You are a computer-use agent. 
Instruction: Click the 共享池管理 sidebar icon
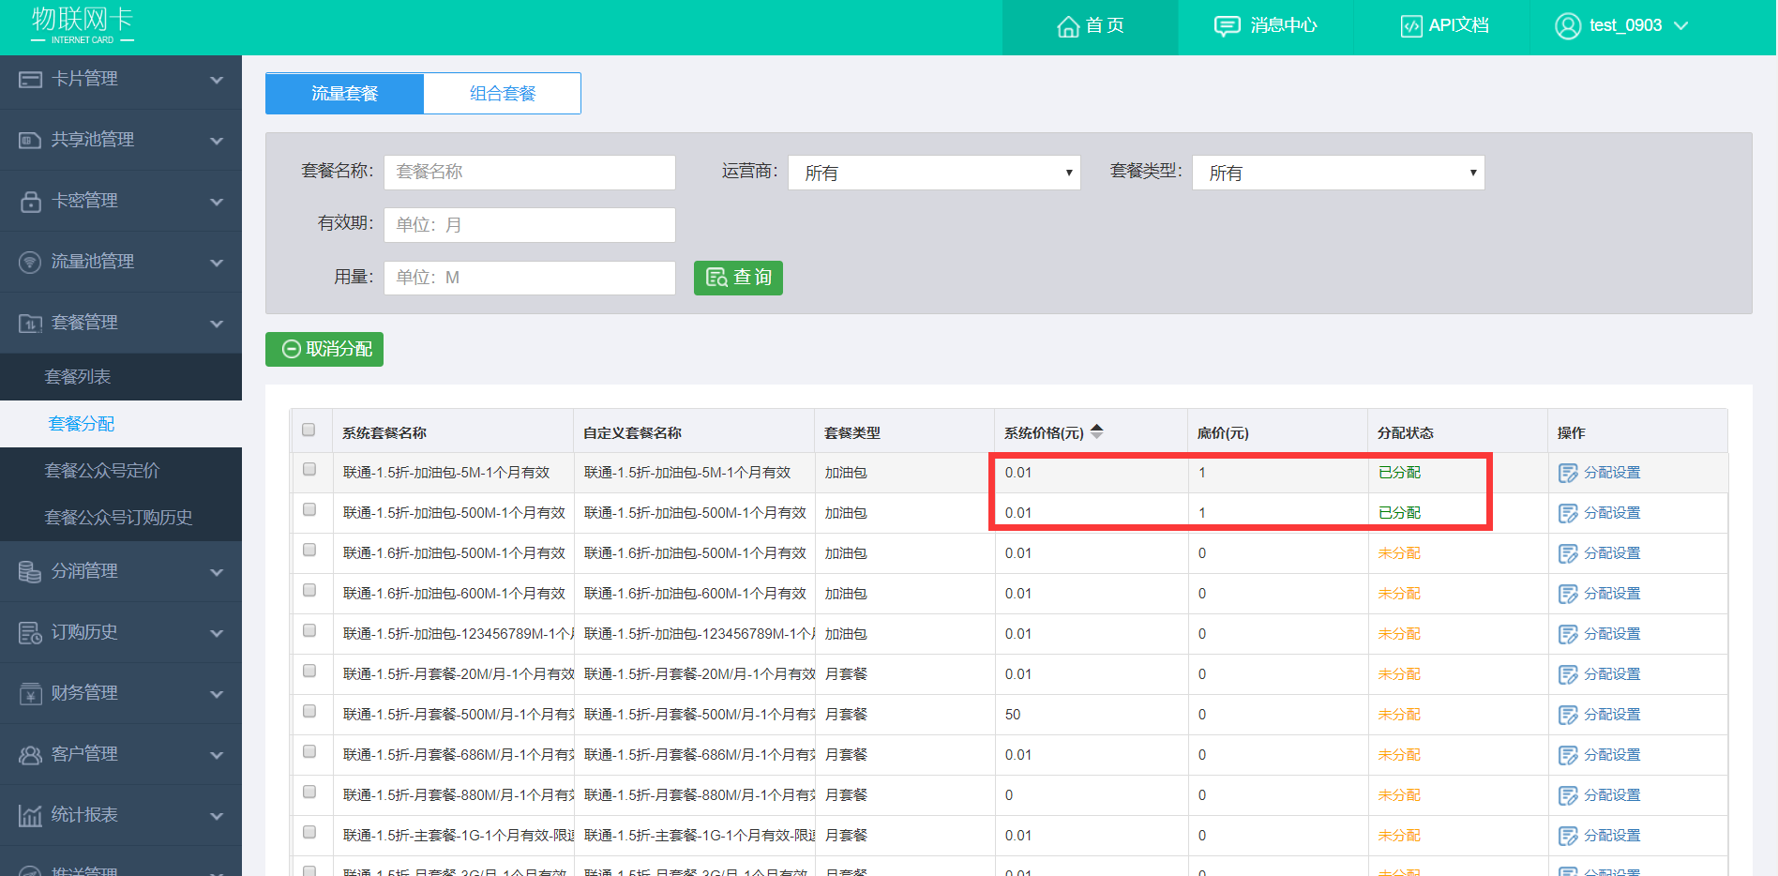(30, 141)
